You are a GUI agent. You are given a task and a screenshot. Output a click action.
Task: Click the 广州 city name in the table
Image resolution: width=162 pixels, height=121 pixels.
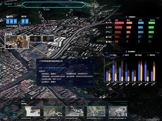(110, 22)
